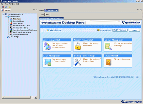The image size is (143, 104).
Task: Collapse the Systemwalker Desktop tree node
Action: pos(3,14)
